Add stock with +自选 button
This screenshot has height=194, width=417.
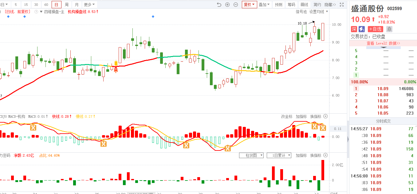[375, 29]
